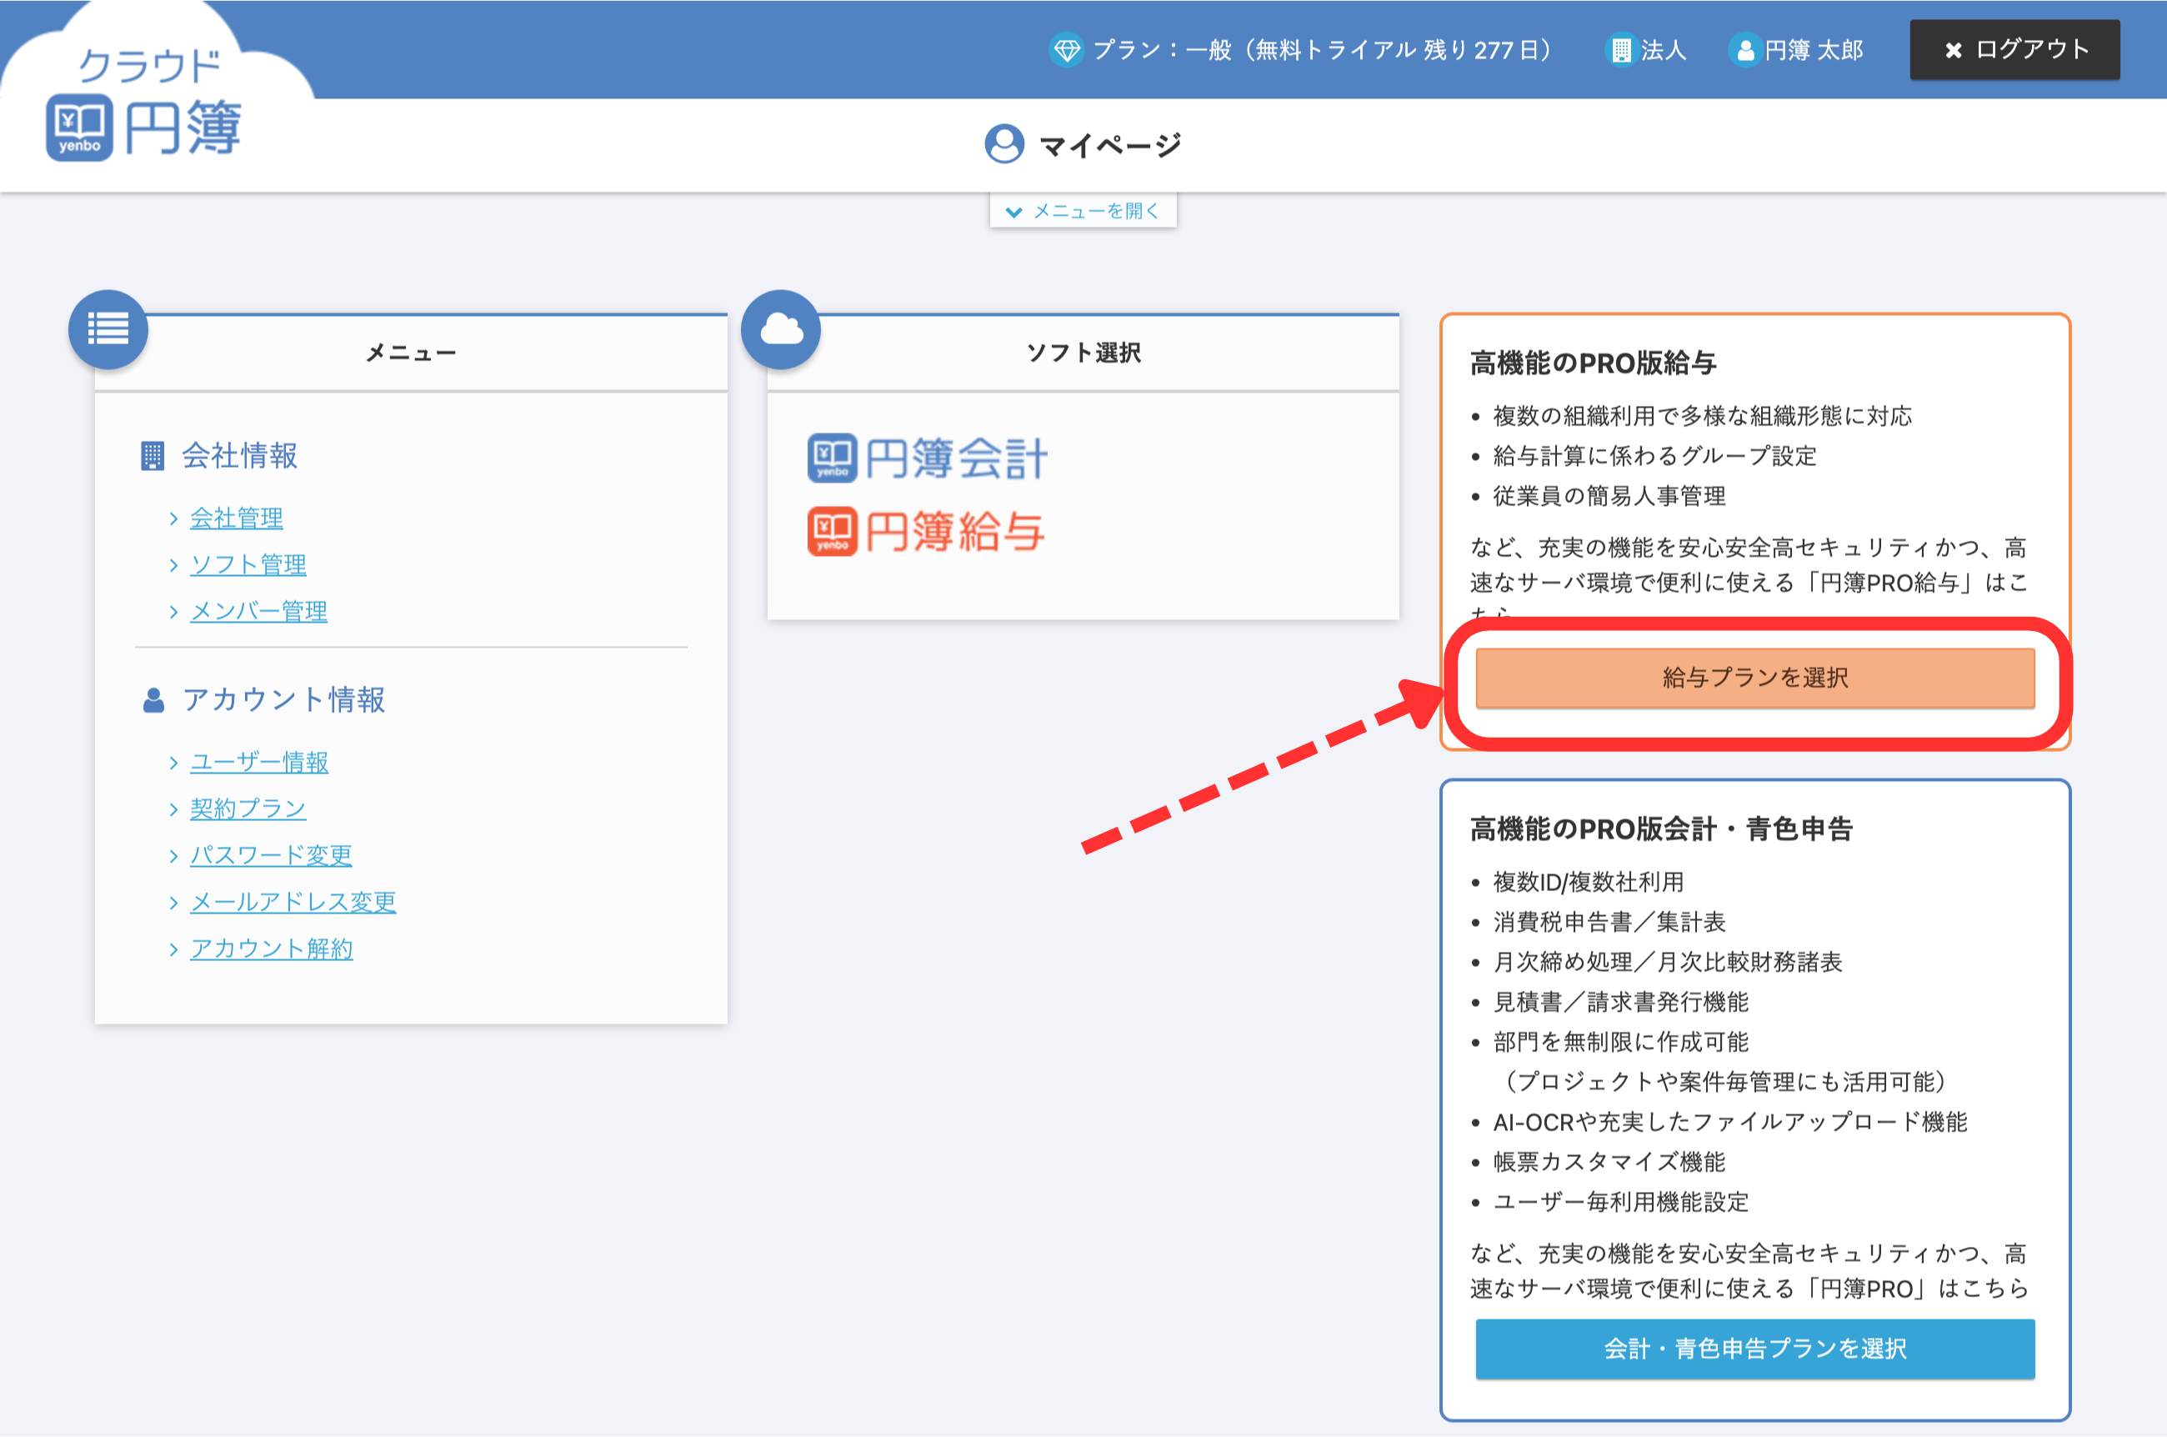Click the chevron before アカウント解約
2167x1437 pixels.
click(x=173, y=949)
